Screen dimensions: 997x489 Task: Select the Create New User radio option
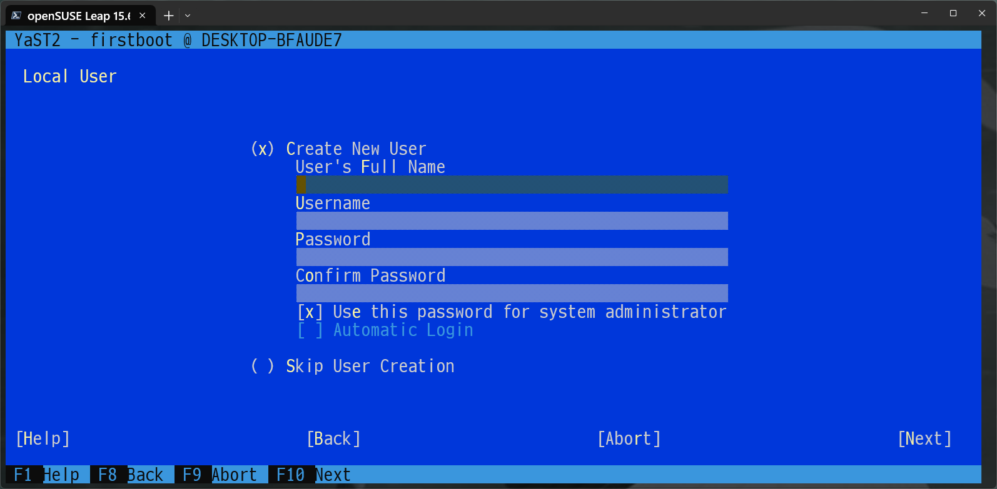(263, 149)
